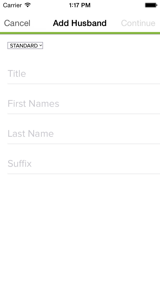
Task: Click the small chevron on STANDARD selector
Action: tap(40, 45)
